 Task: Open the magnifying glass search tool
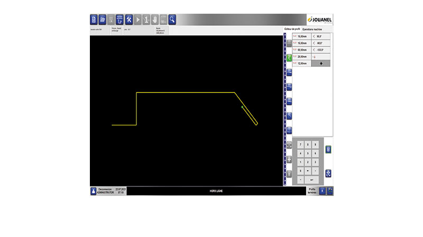(x=172, y=19)
